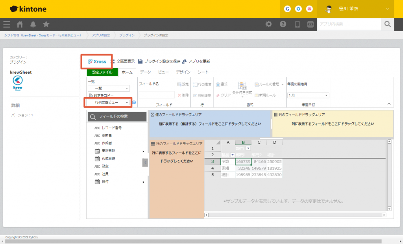403x244 pixels.
Task: Open the 行列変換ビュー view dropdown
Action: [x=109, y=102]
